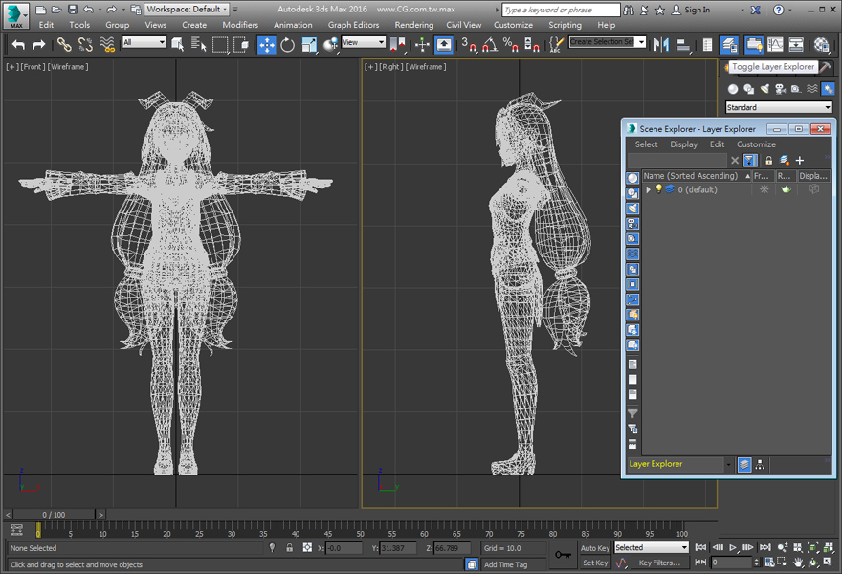This screenshot has height=574, width=842.
Task: Click the Geometry sphere icon in Create panel
Action: (x=733, y=89)
